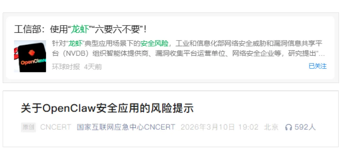Click the title 关于OpenClaw安全应用的风险提示
The image size is (342, 165).
[107, 108]
